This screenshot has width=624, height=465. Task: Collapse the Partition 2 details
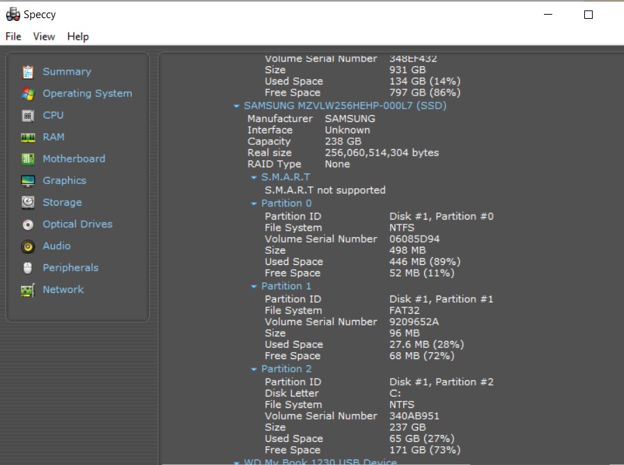click(x=254, y=369)
